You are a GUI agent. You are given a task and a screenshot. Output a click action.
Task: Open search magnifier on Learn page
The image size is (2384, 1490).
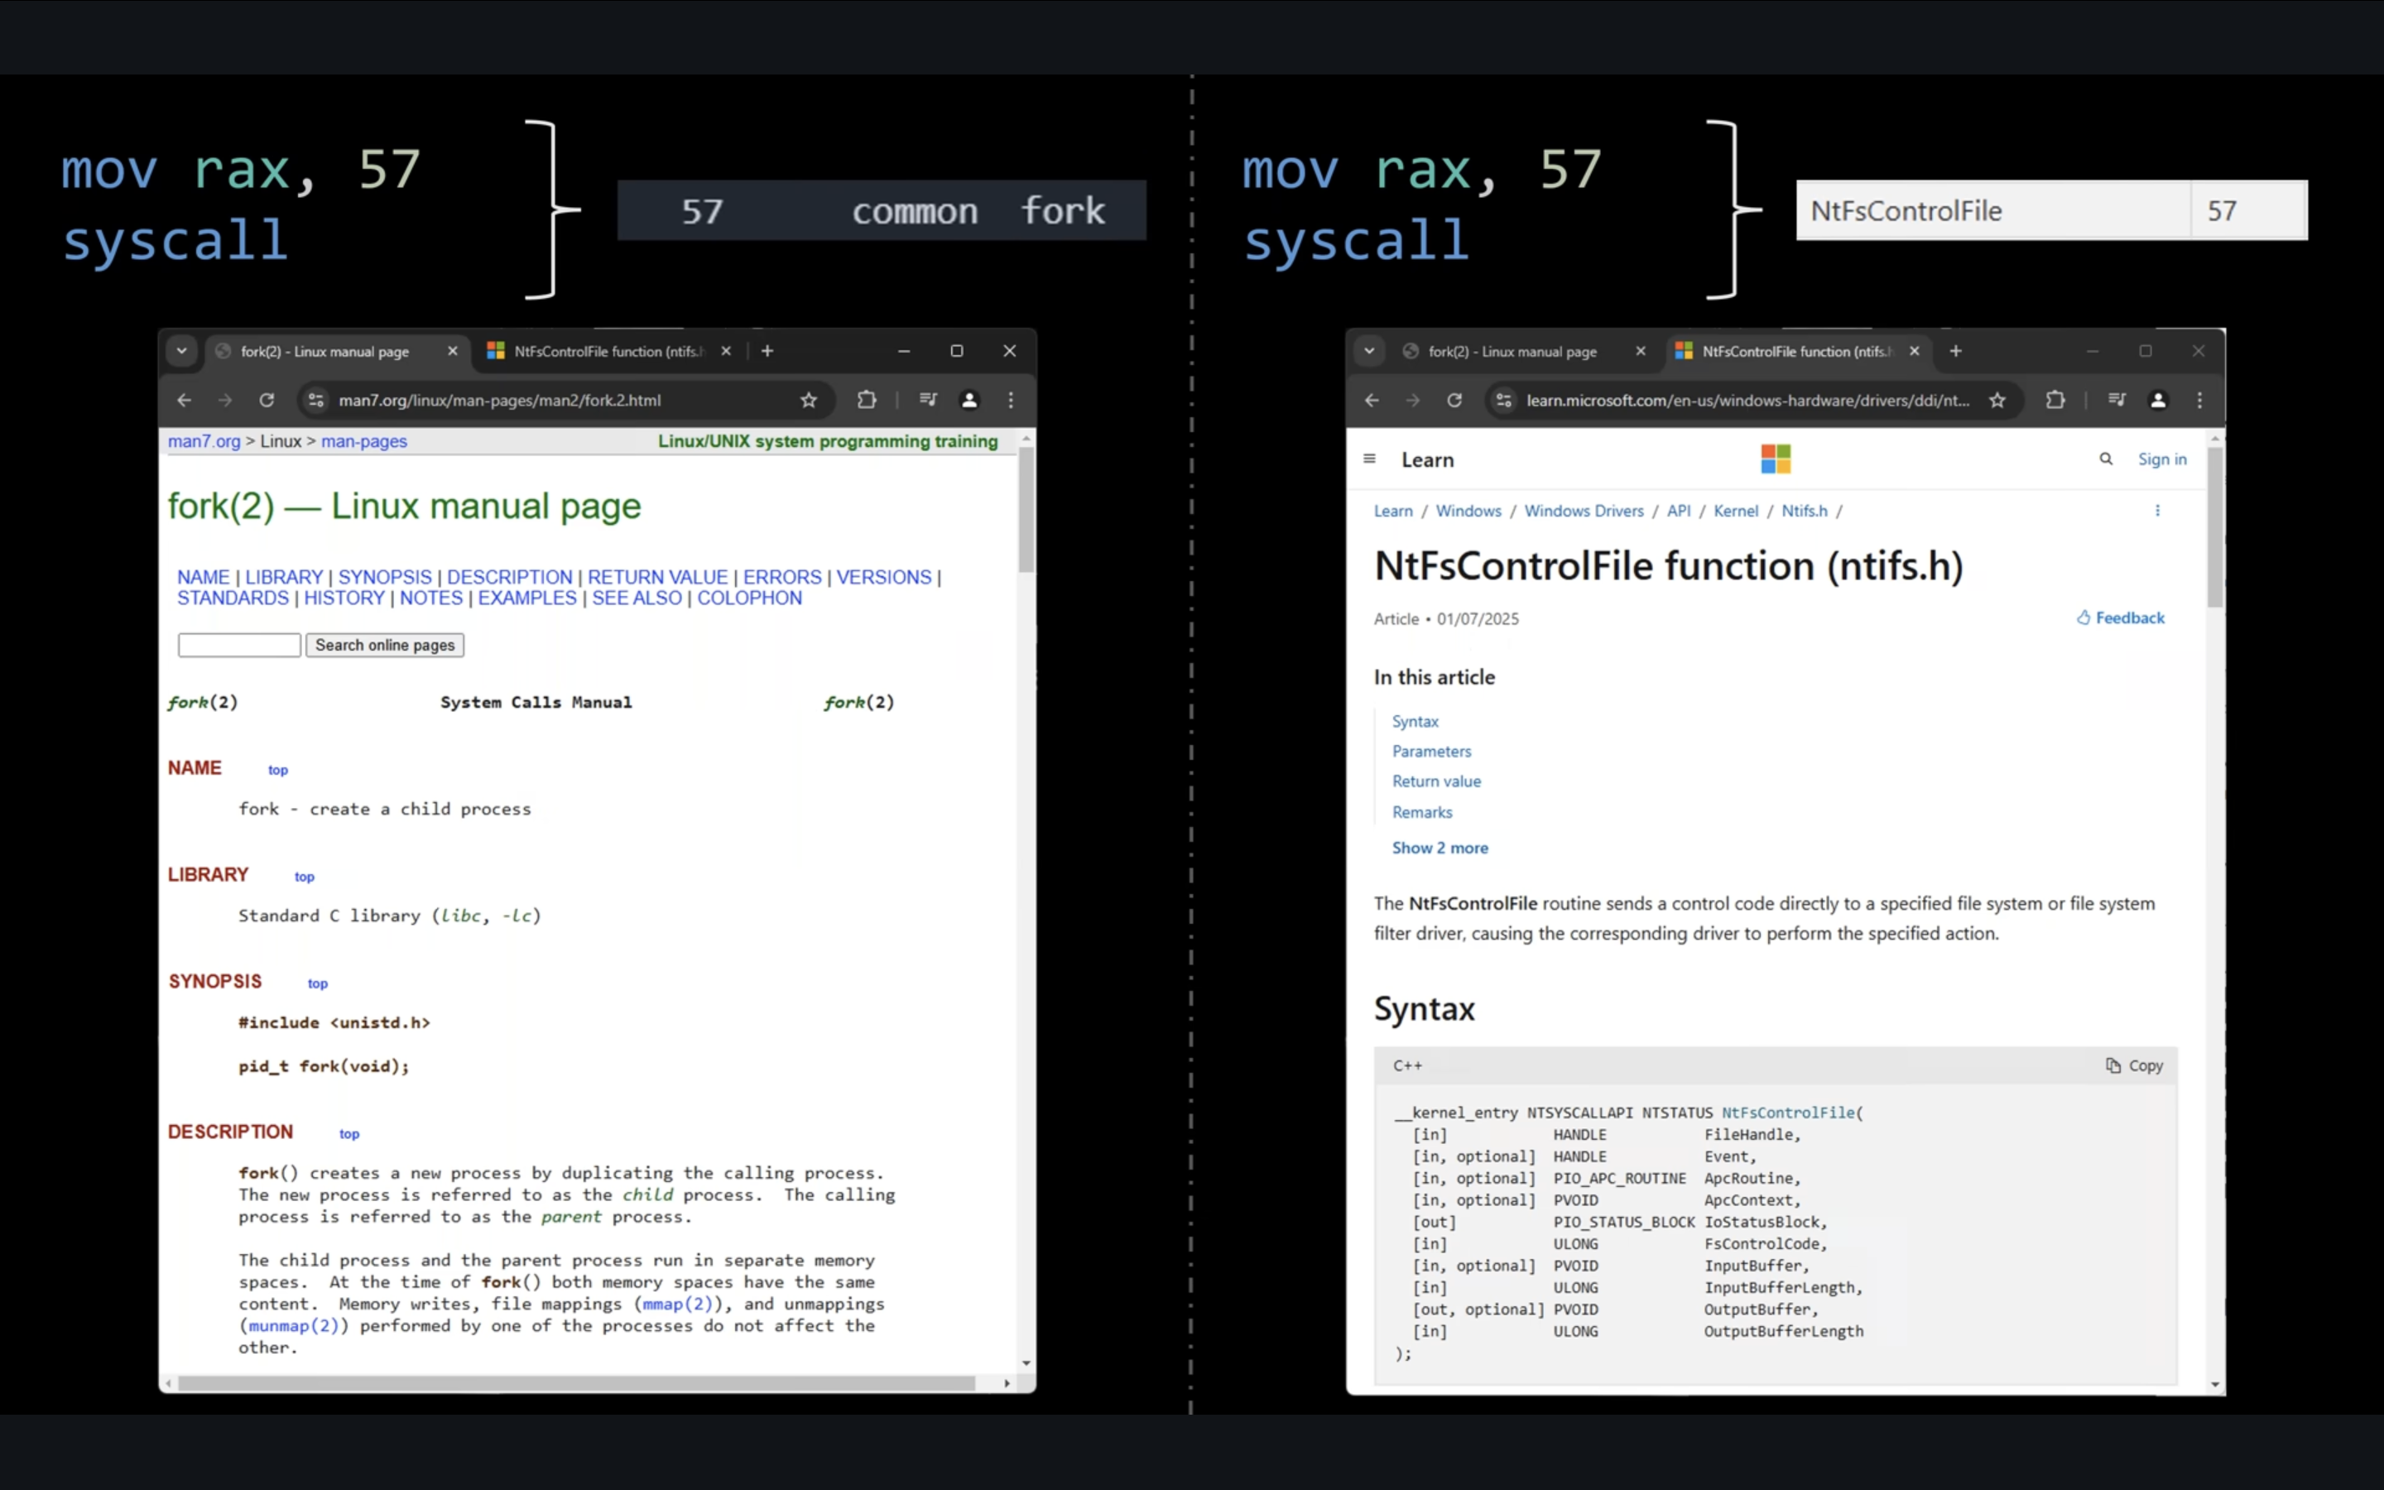[2106, 459]
